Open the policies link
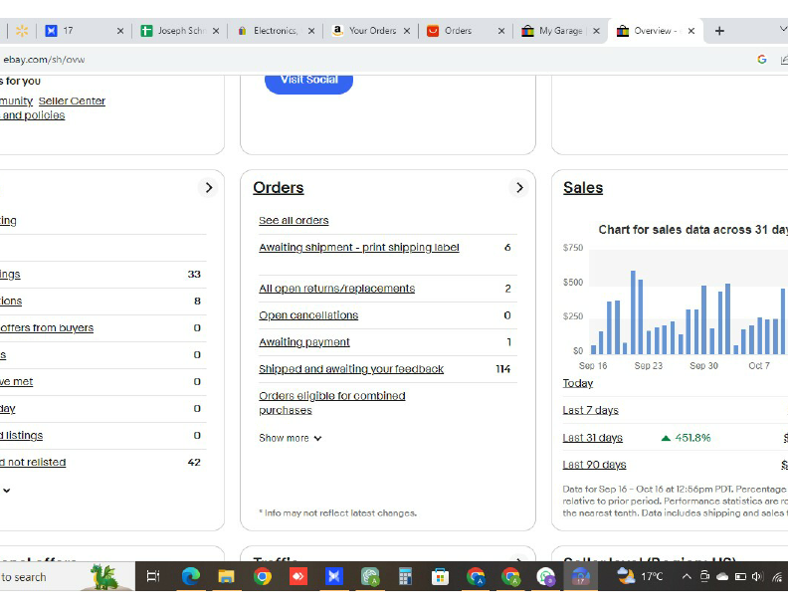Viewport: 788px width, 609px height. (x=32, y=115)
